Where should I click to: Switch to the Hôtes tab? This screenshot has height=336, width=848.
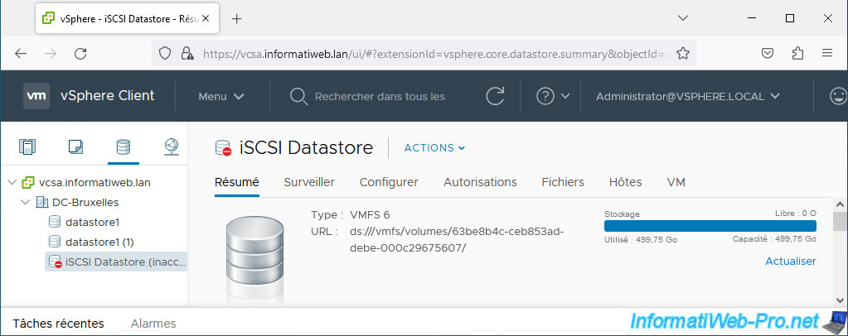coord(625,182)
